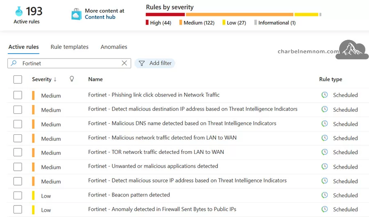Click clock icon on Phishing link row
369x217 pixels.
coord(325,95)
